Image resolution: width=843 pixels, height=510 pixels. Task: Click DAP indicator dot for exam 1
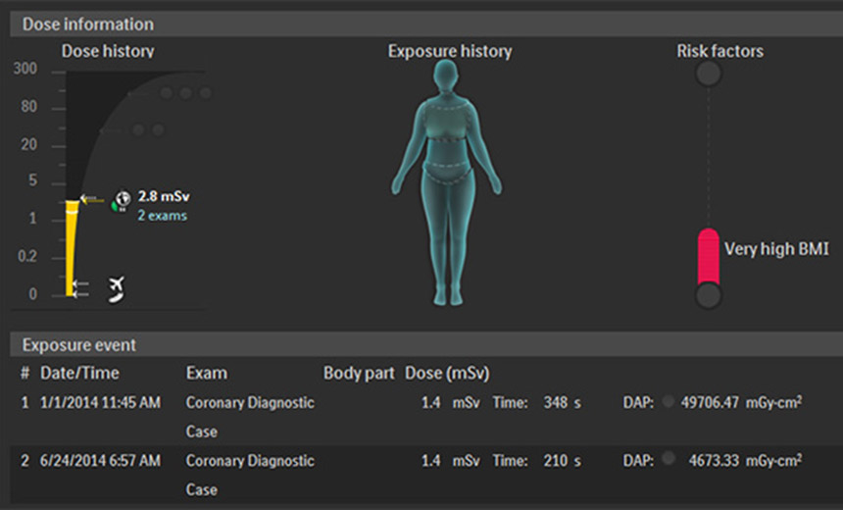coord(669,401)
